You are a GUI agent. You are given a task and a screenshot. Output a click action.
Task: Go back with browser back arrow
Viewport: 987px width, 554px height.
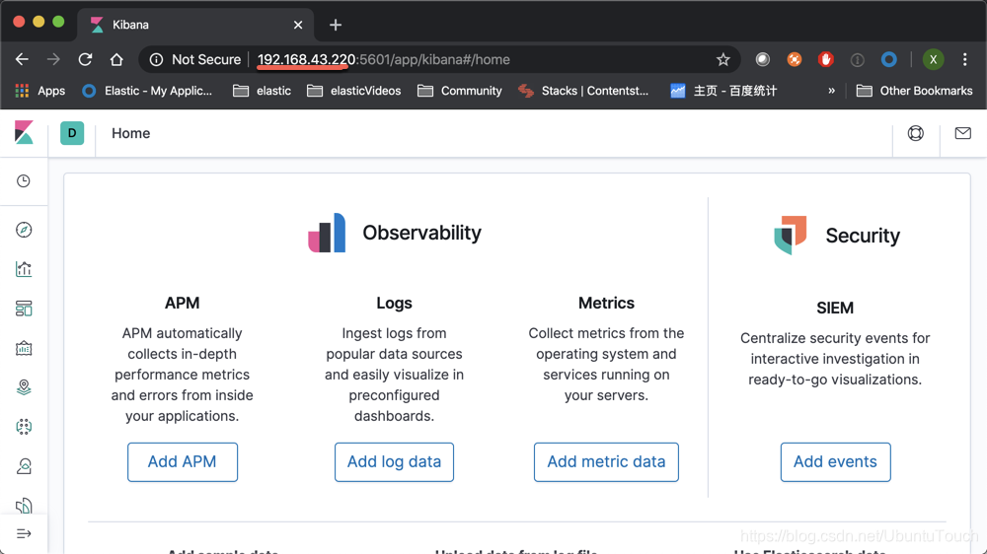[x=22, y=60]
